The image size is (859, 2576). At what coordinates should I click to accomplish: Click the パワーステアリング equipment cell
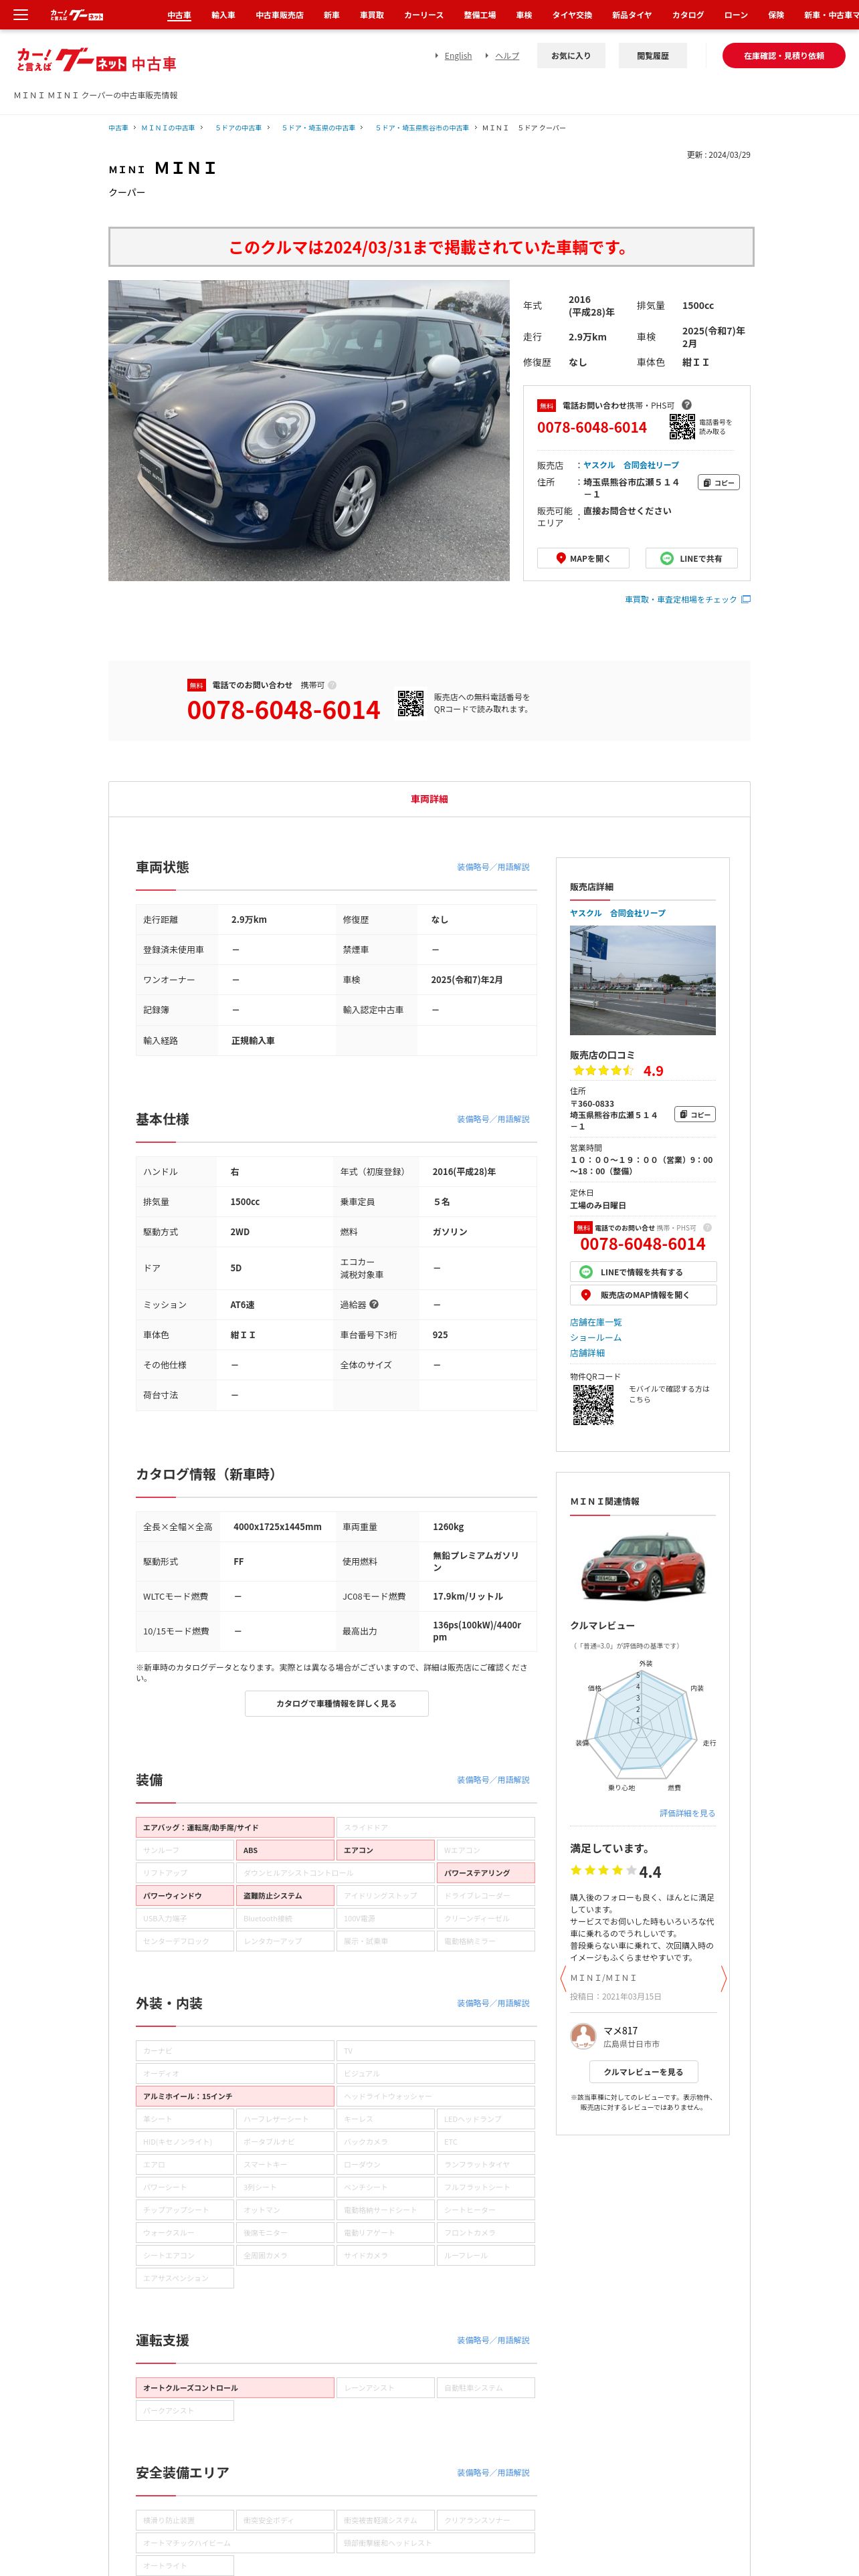486,1873
